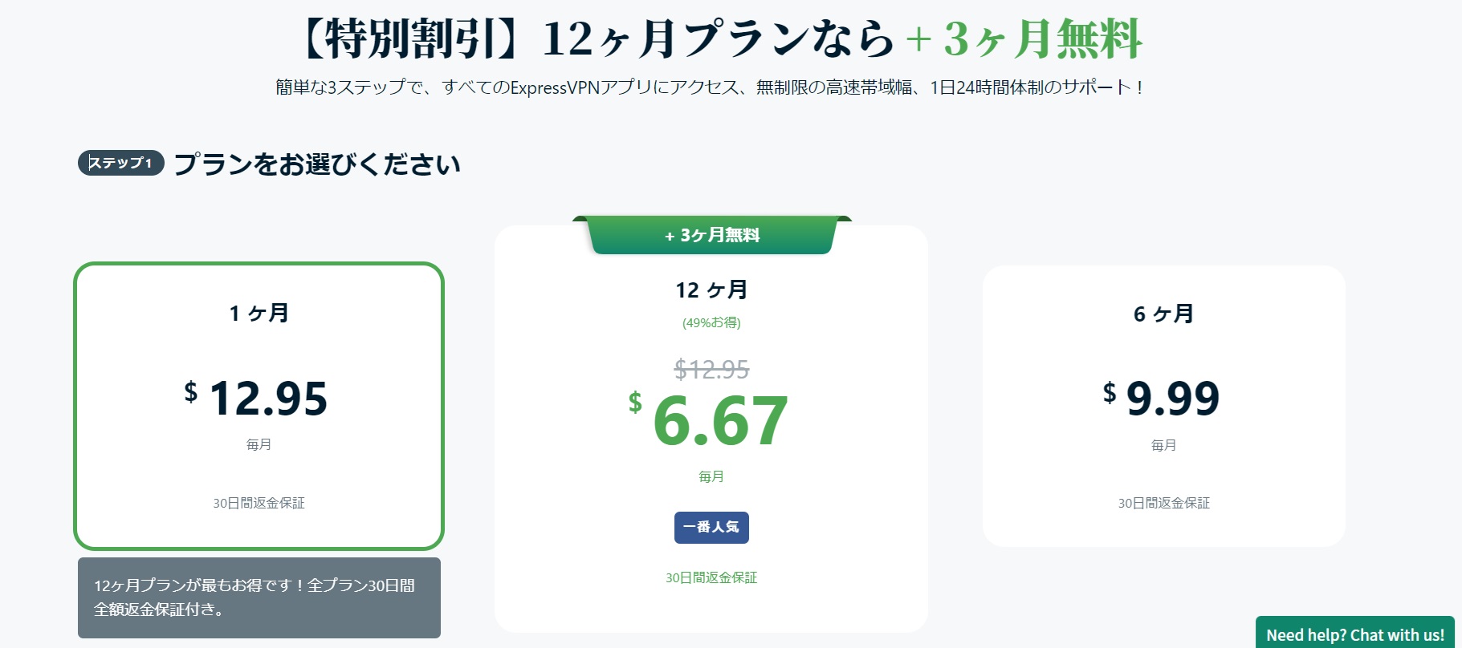1462x648 pixels.
Task: Click the (49%お得) savings label
Action: pos(711,322)
